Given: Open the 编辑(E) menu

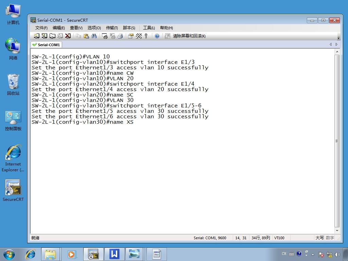Looking at the screenshot, I should click(x=58, y=28).
